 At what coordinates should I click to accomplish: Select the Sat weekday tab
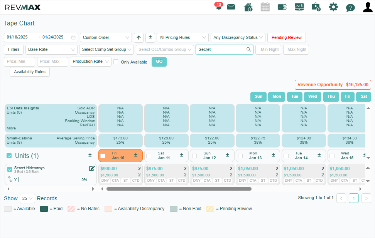(x=364, y=96)
